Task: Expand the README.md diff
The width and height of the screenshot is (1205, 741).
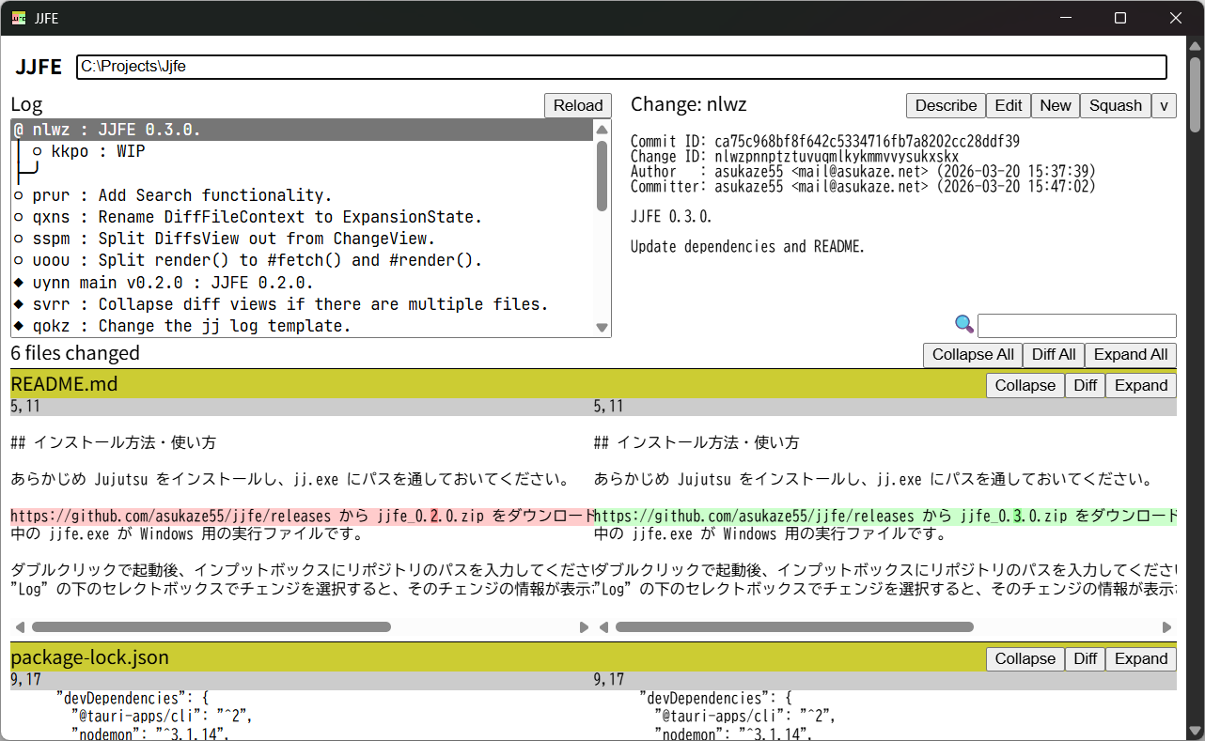Action: [1141, 385]
